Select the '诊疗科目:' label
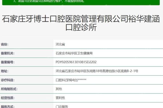 (x=8, y=80)
